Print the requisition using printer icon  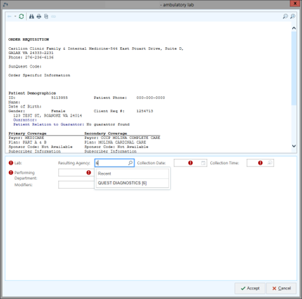pyautogui.click(x=39, y=16)
